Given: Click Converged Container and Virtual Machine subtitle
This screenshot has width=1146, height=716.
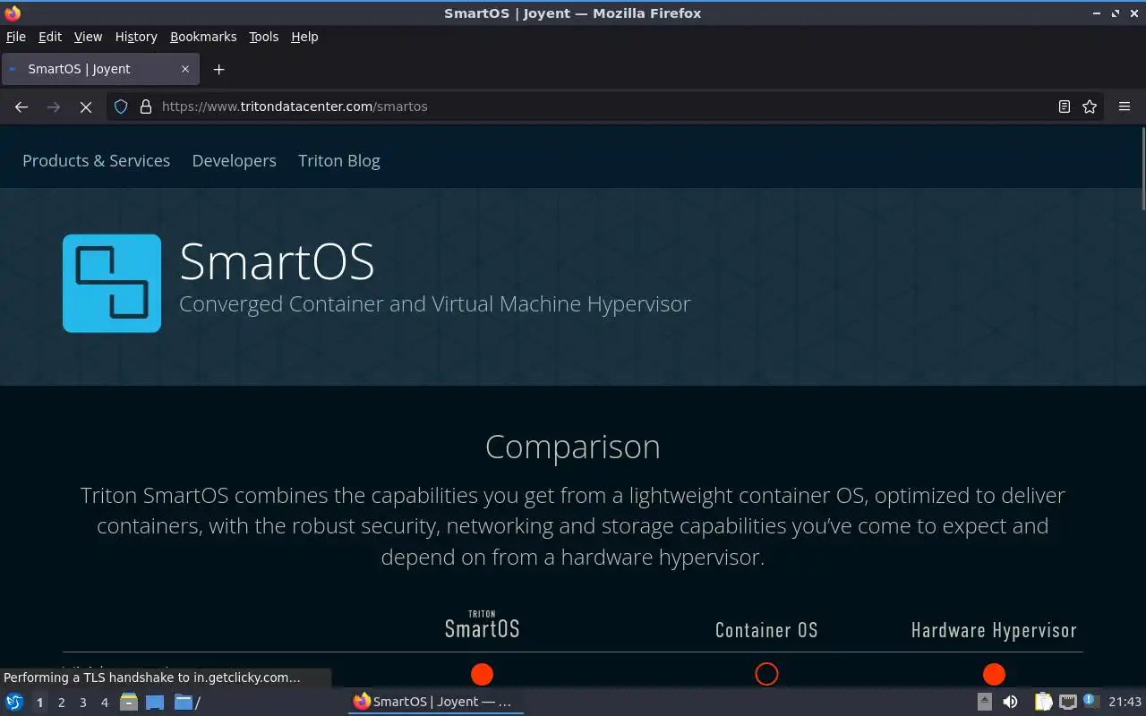Looking at the screenshot, I should click(435, 303).
